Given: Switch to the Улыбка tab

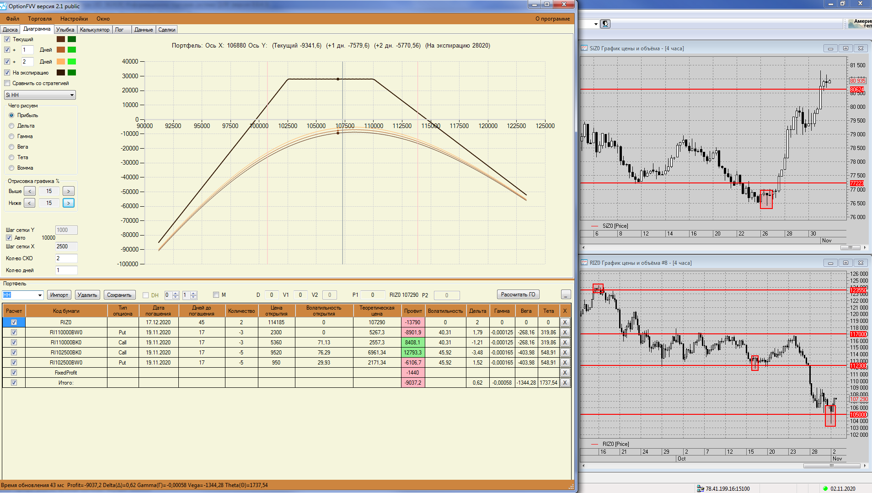Looking at the screenshot, I should (65, 30).
